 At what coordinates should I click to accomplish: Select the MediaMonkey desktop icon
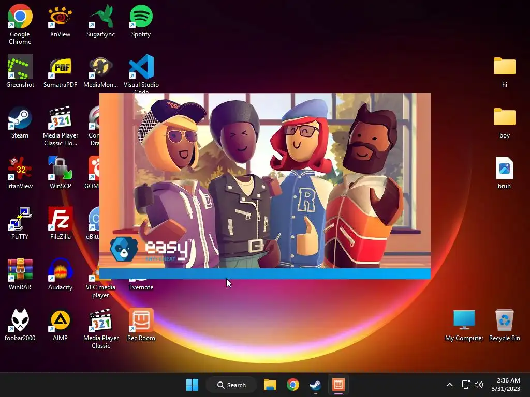point(100,71)
